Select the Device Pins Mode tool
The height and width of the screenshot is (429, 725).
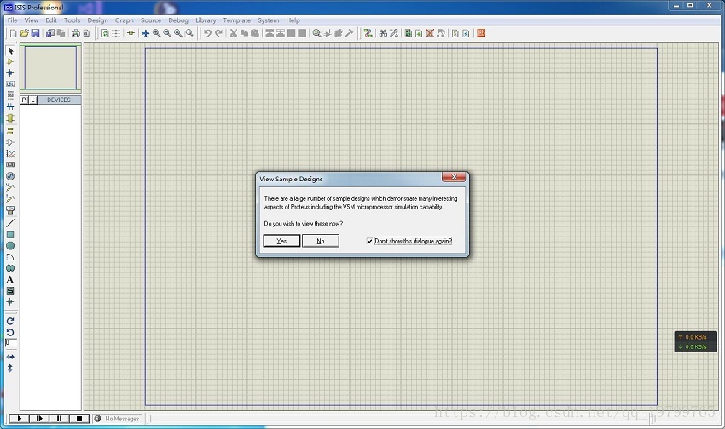point(10,142)
